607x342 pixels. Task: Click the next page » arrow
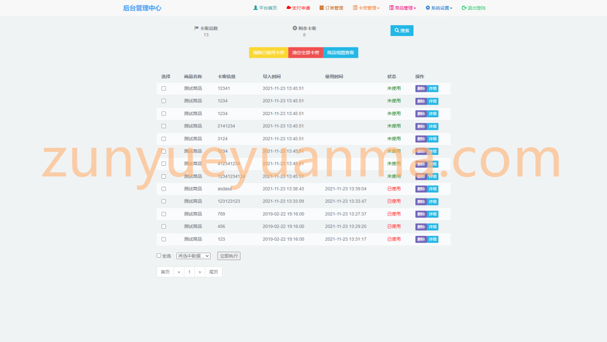pyautogui.click(x=200, y=272)
